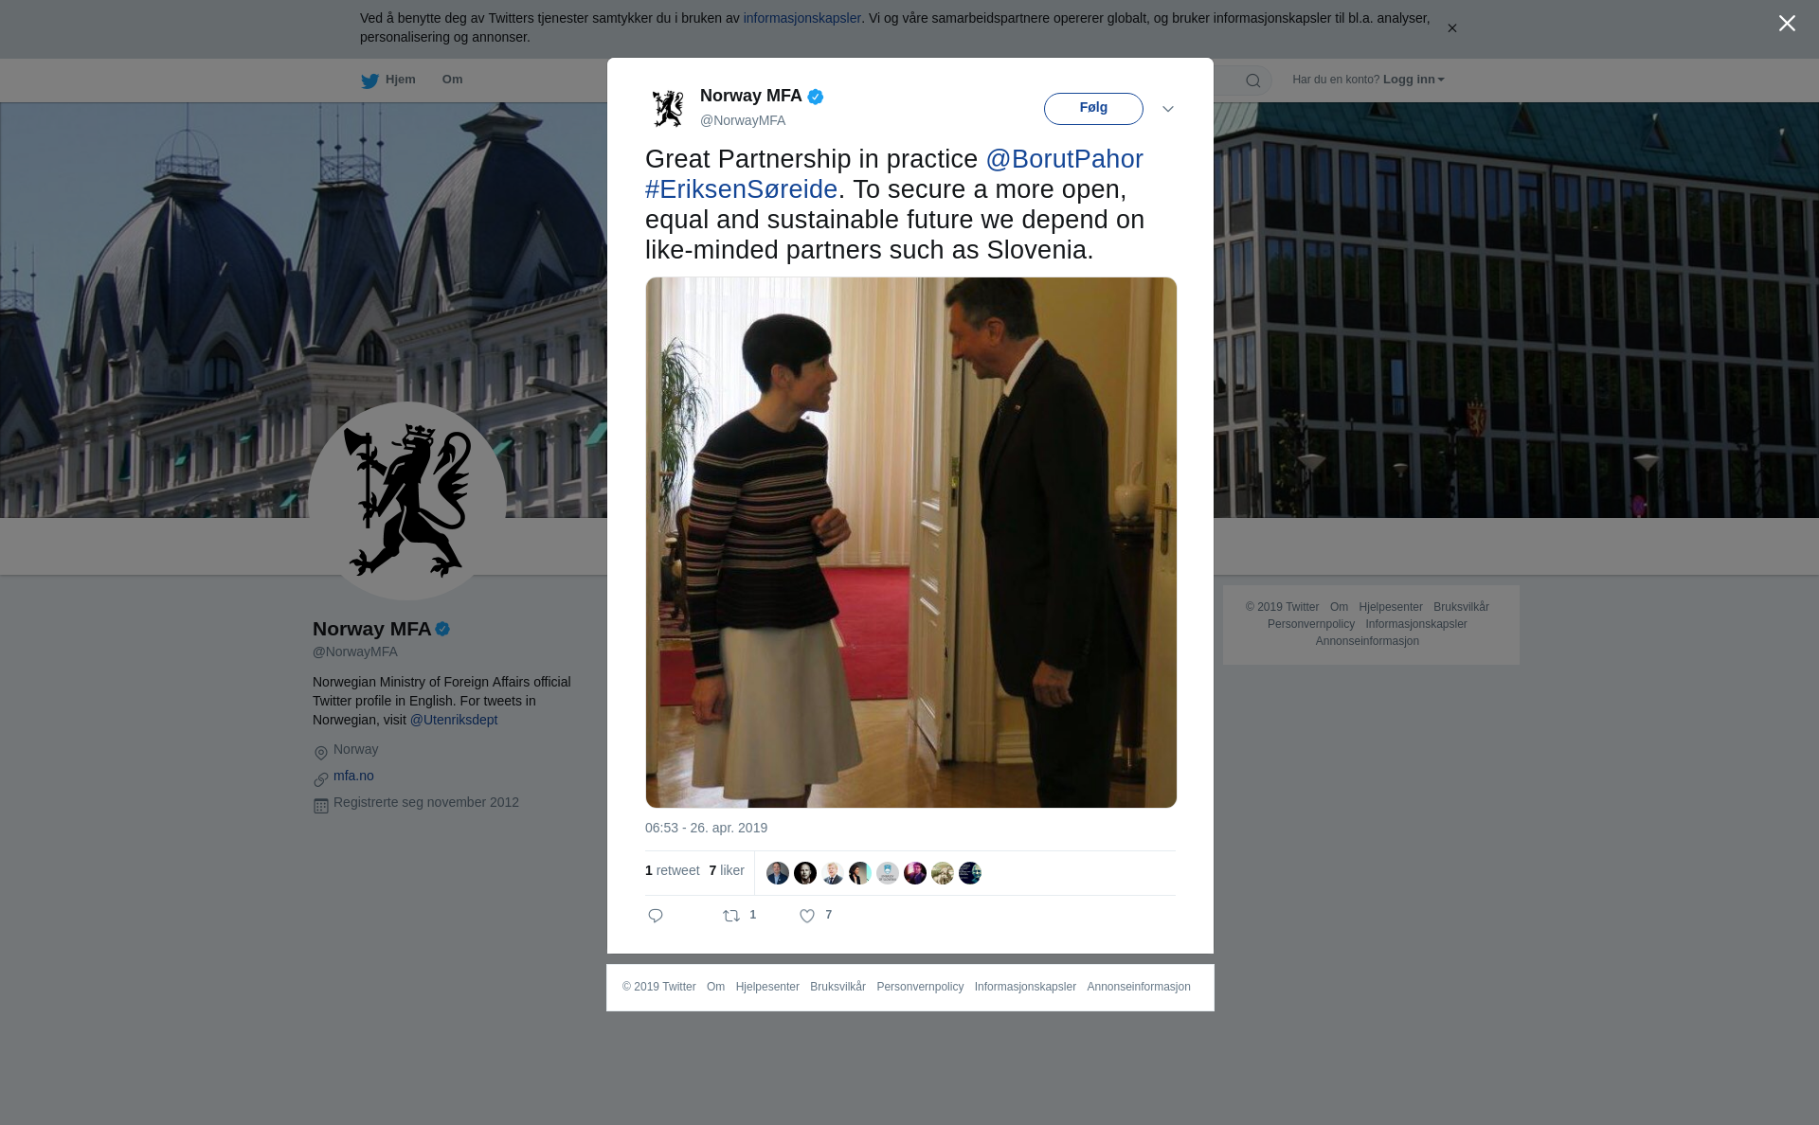Image resolution: width=1819 pixels, height=1125 pixels.
Task: Enlarge the tweet photo of handshake
Action: 911,543
